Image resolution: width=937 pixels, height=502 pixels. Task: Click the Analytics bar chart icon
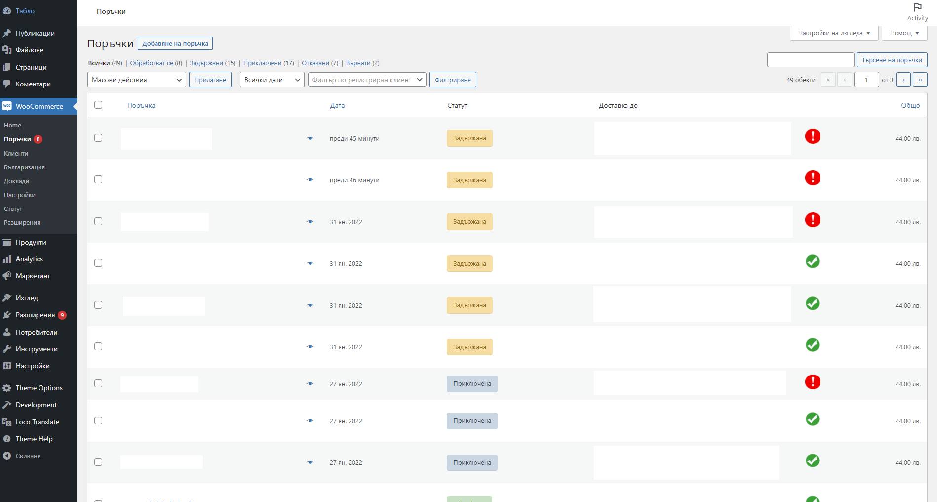click(x=7, y=259)
